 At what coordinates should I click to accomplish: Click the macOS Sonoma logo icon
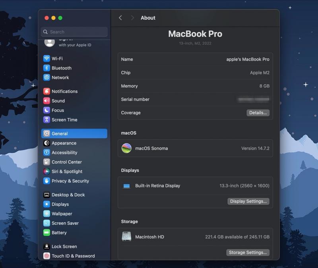[x=126, y=148]
